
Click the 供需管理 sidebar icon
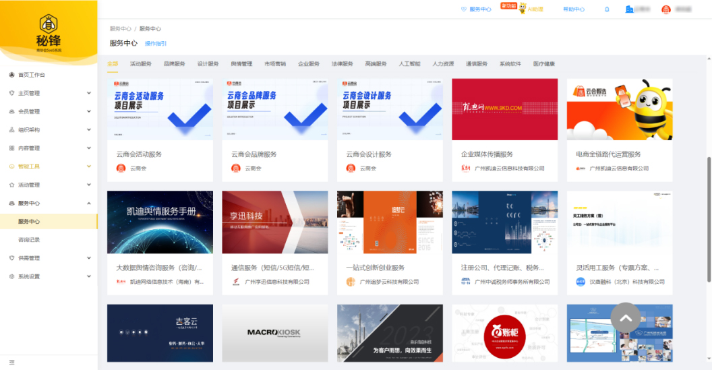pyautogui.click(x=12, y=258)
